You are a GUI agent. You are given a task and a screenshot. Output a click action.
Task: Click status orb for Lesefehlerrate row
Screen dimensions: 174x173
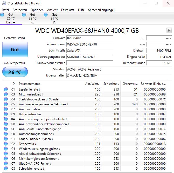pos(6,89)
